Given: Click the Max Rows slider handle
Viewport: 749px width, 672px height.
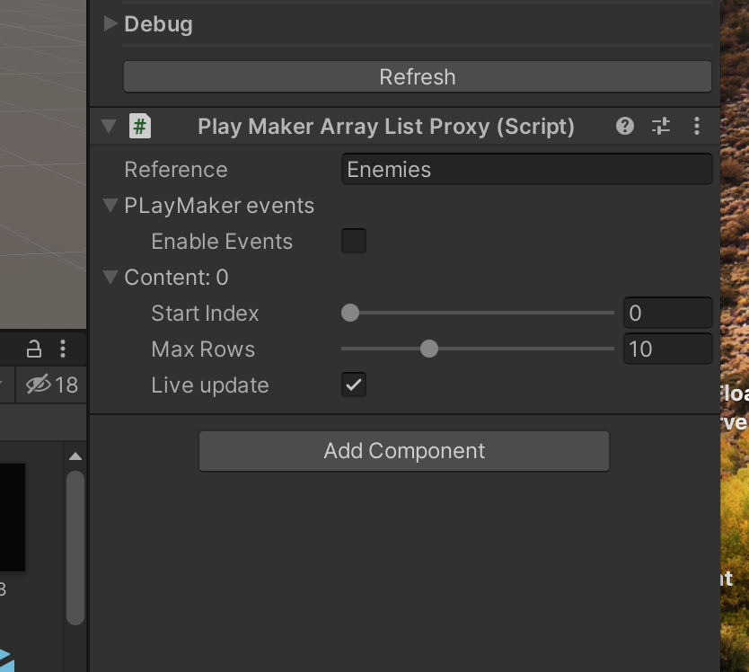Looking at the screenshot, I should pos(429,349).
